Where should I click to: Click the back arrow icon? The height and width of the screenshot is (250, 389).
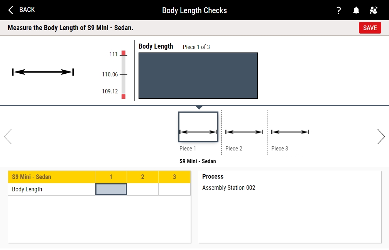coord(11,10)
